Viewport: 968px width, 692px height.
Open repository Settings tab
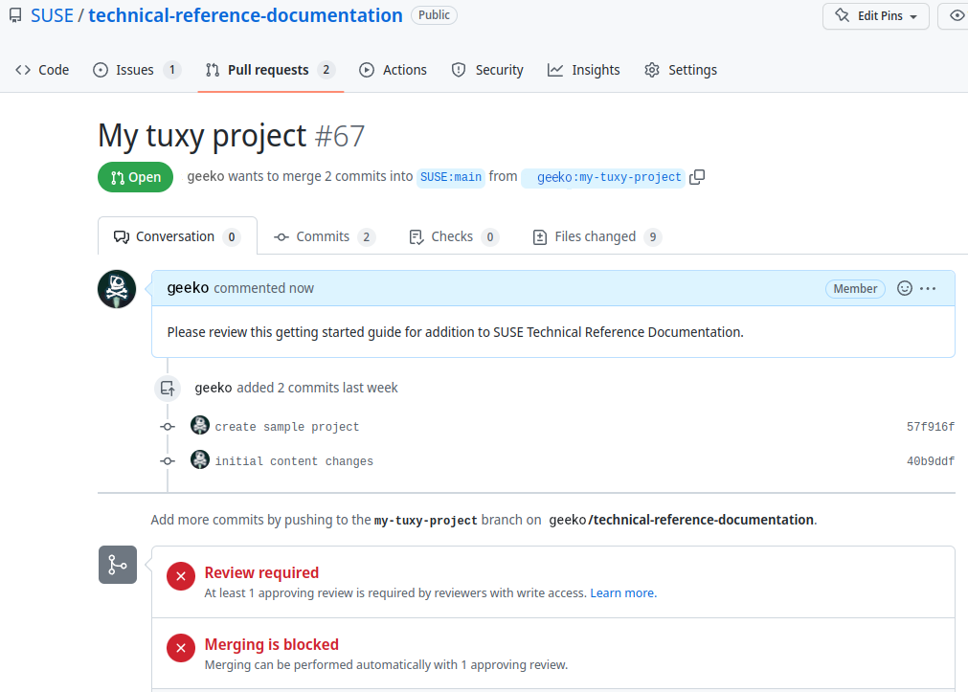[681, 70]
